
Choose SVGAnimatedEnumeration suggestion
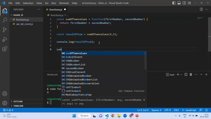click(104, 83)
